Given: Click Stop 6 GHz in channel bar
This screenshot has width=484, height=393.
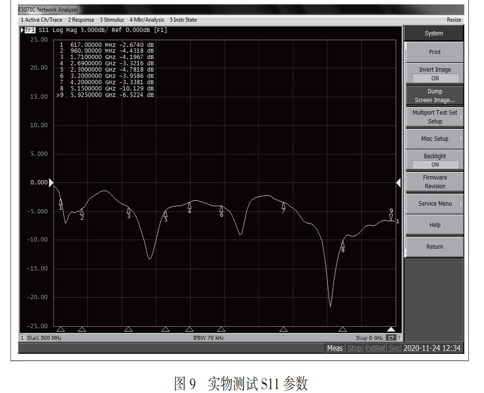Looking at the screenshot, I should (369, 338).
